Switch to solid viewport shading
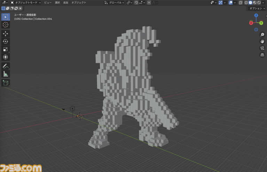 250,2
